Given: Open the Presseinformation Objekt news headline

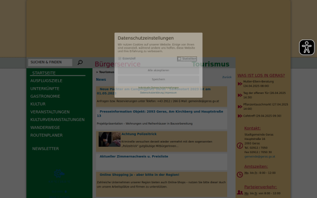Looking at the screenshot, I should click(160, 114).
